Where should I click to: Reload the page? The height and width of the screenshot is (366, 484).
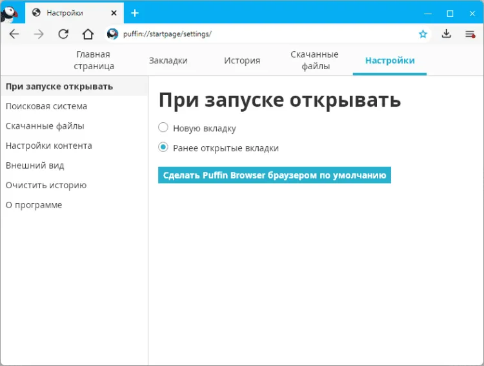coord(63,34)
